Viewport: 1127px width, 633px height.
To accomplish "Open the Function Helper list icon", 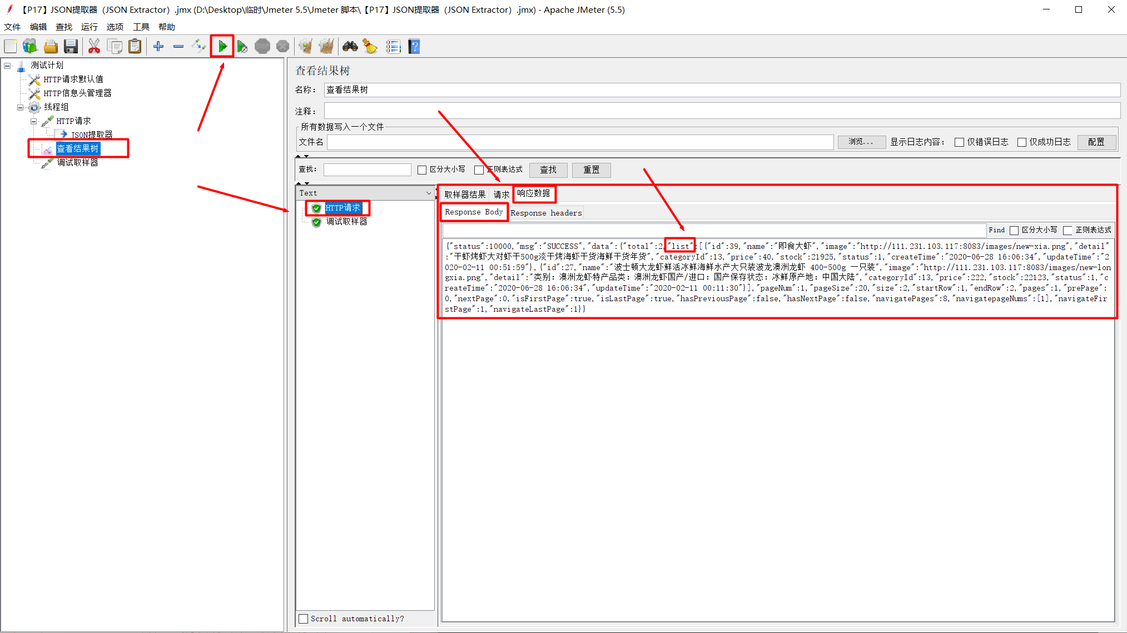I will pos(393,47).
